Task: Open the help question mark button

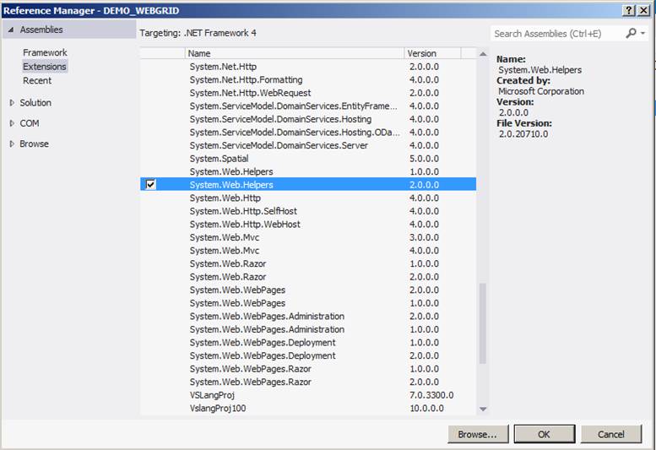Action: click(629, 10)
